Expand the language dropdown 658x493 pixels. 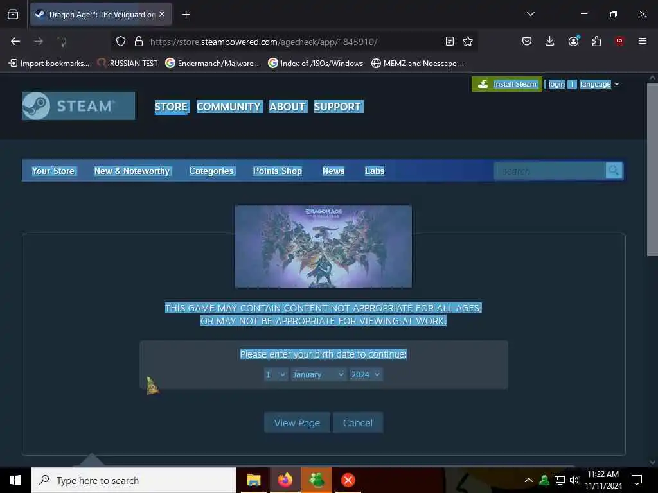600,84
